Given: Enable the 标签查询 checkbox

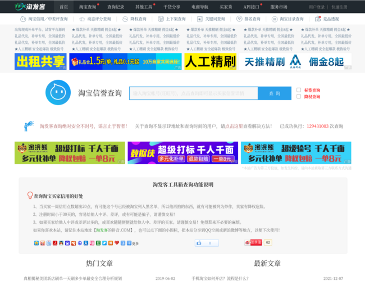Looking at the screenshot, I should click(299, 90).
